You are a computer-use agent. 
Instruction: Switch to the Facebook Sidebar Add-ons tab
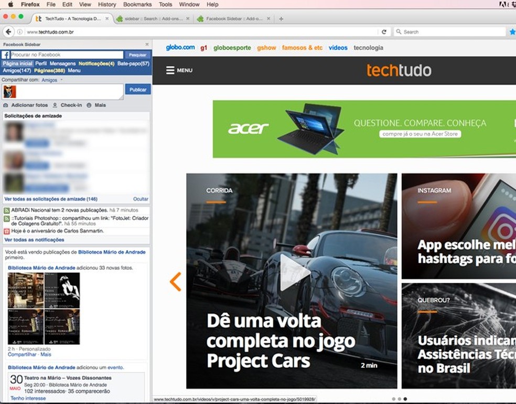[235, 17]
